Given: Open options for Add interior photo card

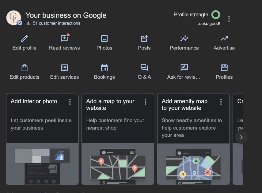Looking at the screenshot, I should (x=70, y=102).
